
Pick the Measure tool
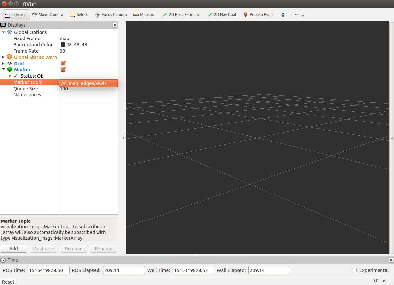point(144,15)
